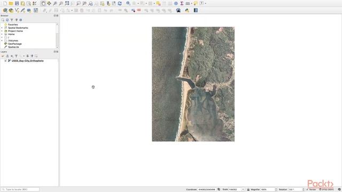Click Collapse All icon in Layers panel
The height and width of the screenshot is (192, 342).
(x=32, y=56)
